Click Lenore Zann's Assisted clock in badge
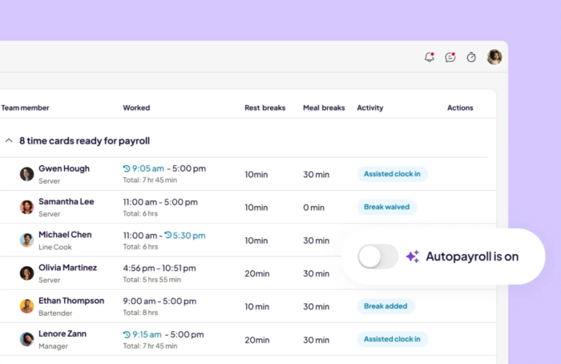Image resolution: width=561 pixels, height=364 pixels. tap(392, 339)
